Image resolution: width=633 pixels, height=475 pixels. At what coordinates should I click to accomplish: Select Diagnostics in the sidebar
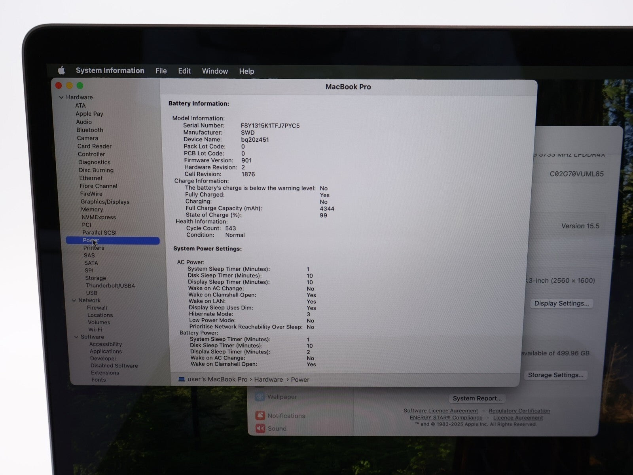click(x=94, y=162)
